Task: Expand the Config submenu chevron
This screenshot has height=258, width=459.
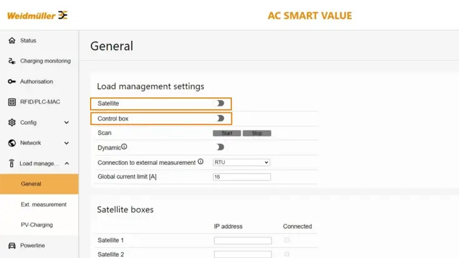Action: [x=67, y=122]
